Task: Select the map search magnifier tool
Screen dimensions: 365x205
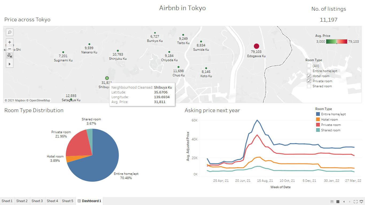Action: coord(9,32)
